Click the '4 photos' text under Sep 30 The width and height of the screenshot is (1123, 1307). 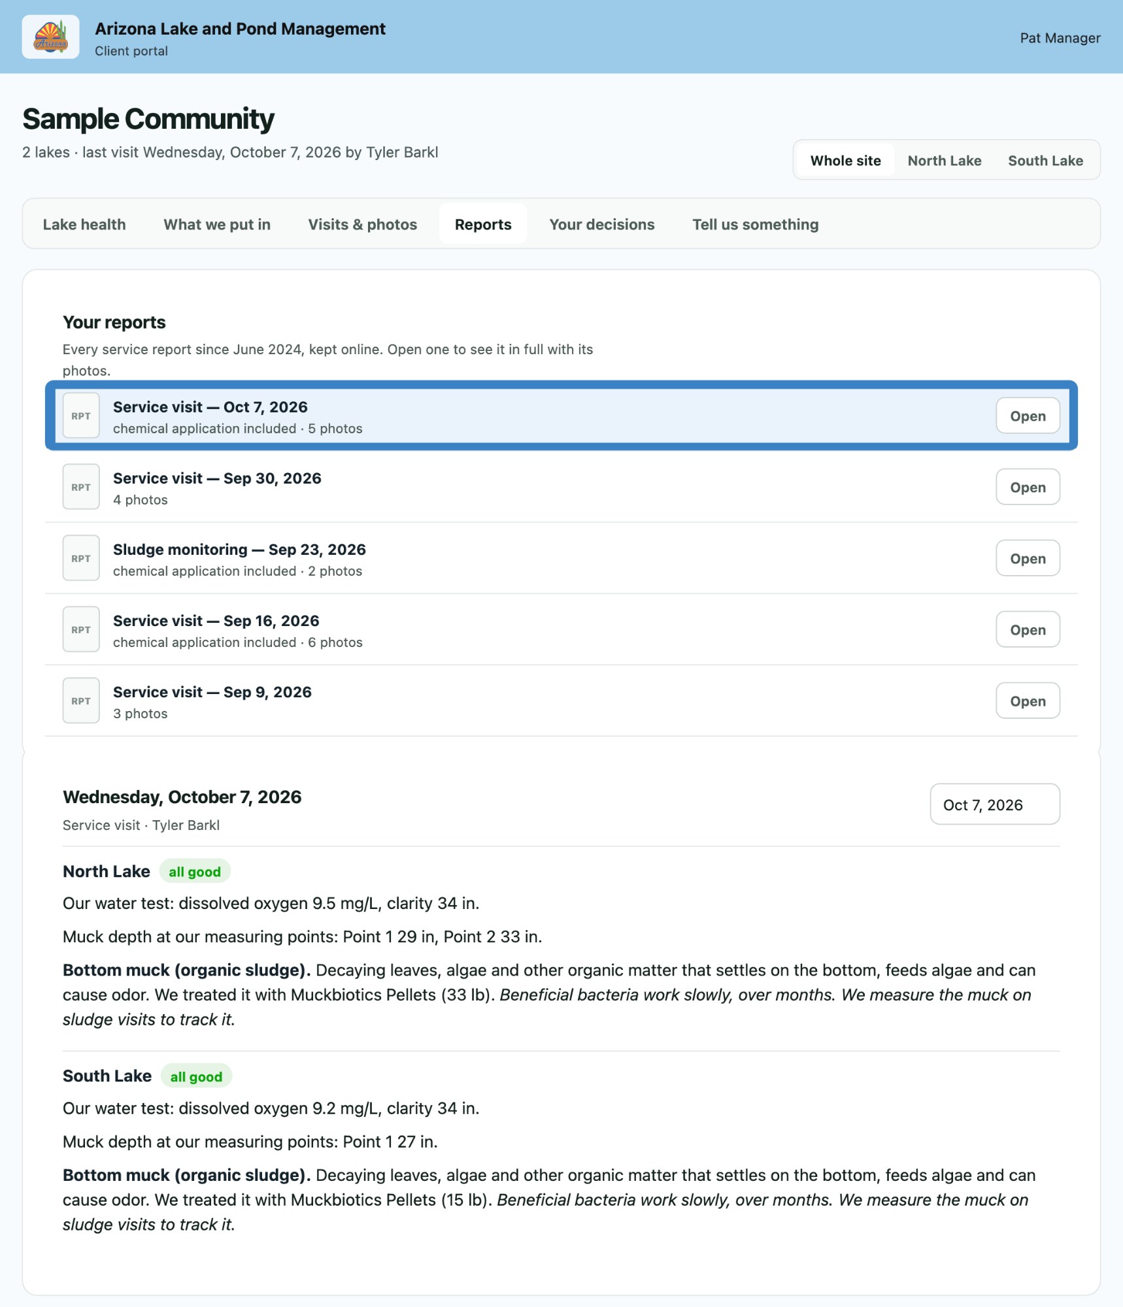coord(140,500)
